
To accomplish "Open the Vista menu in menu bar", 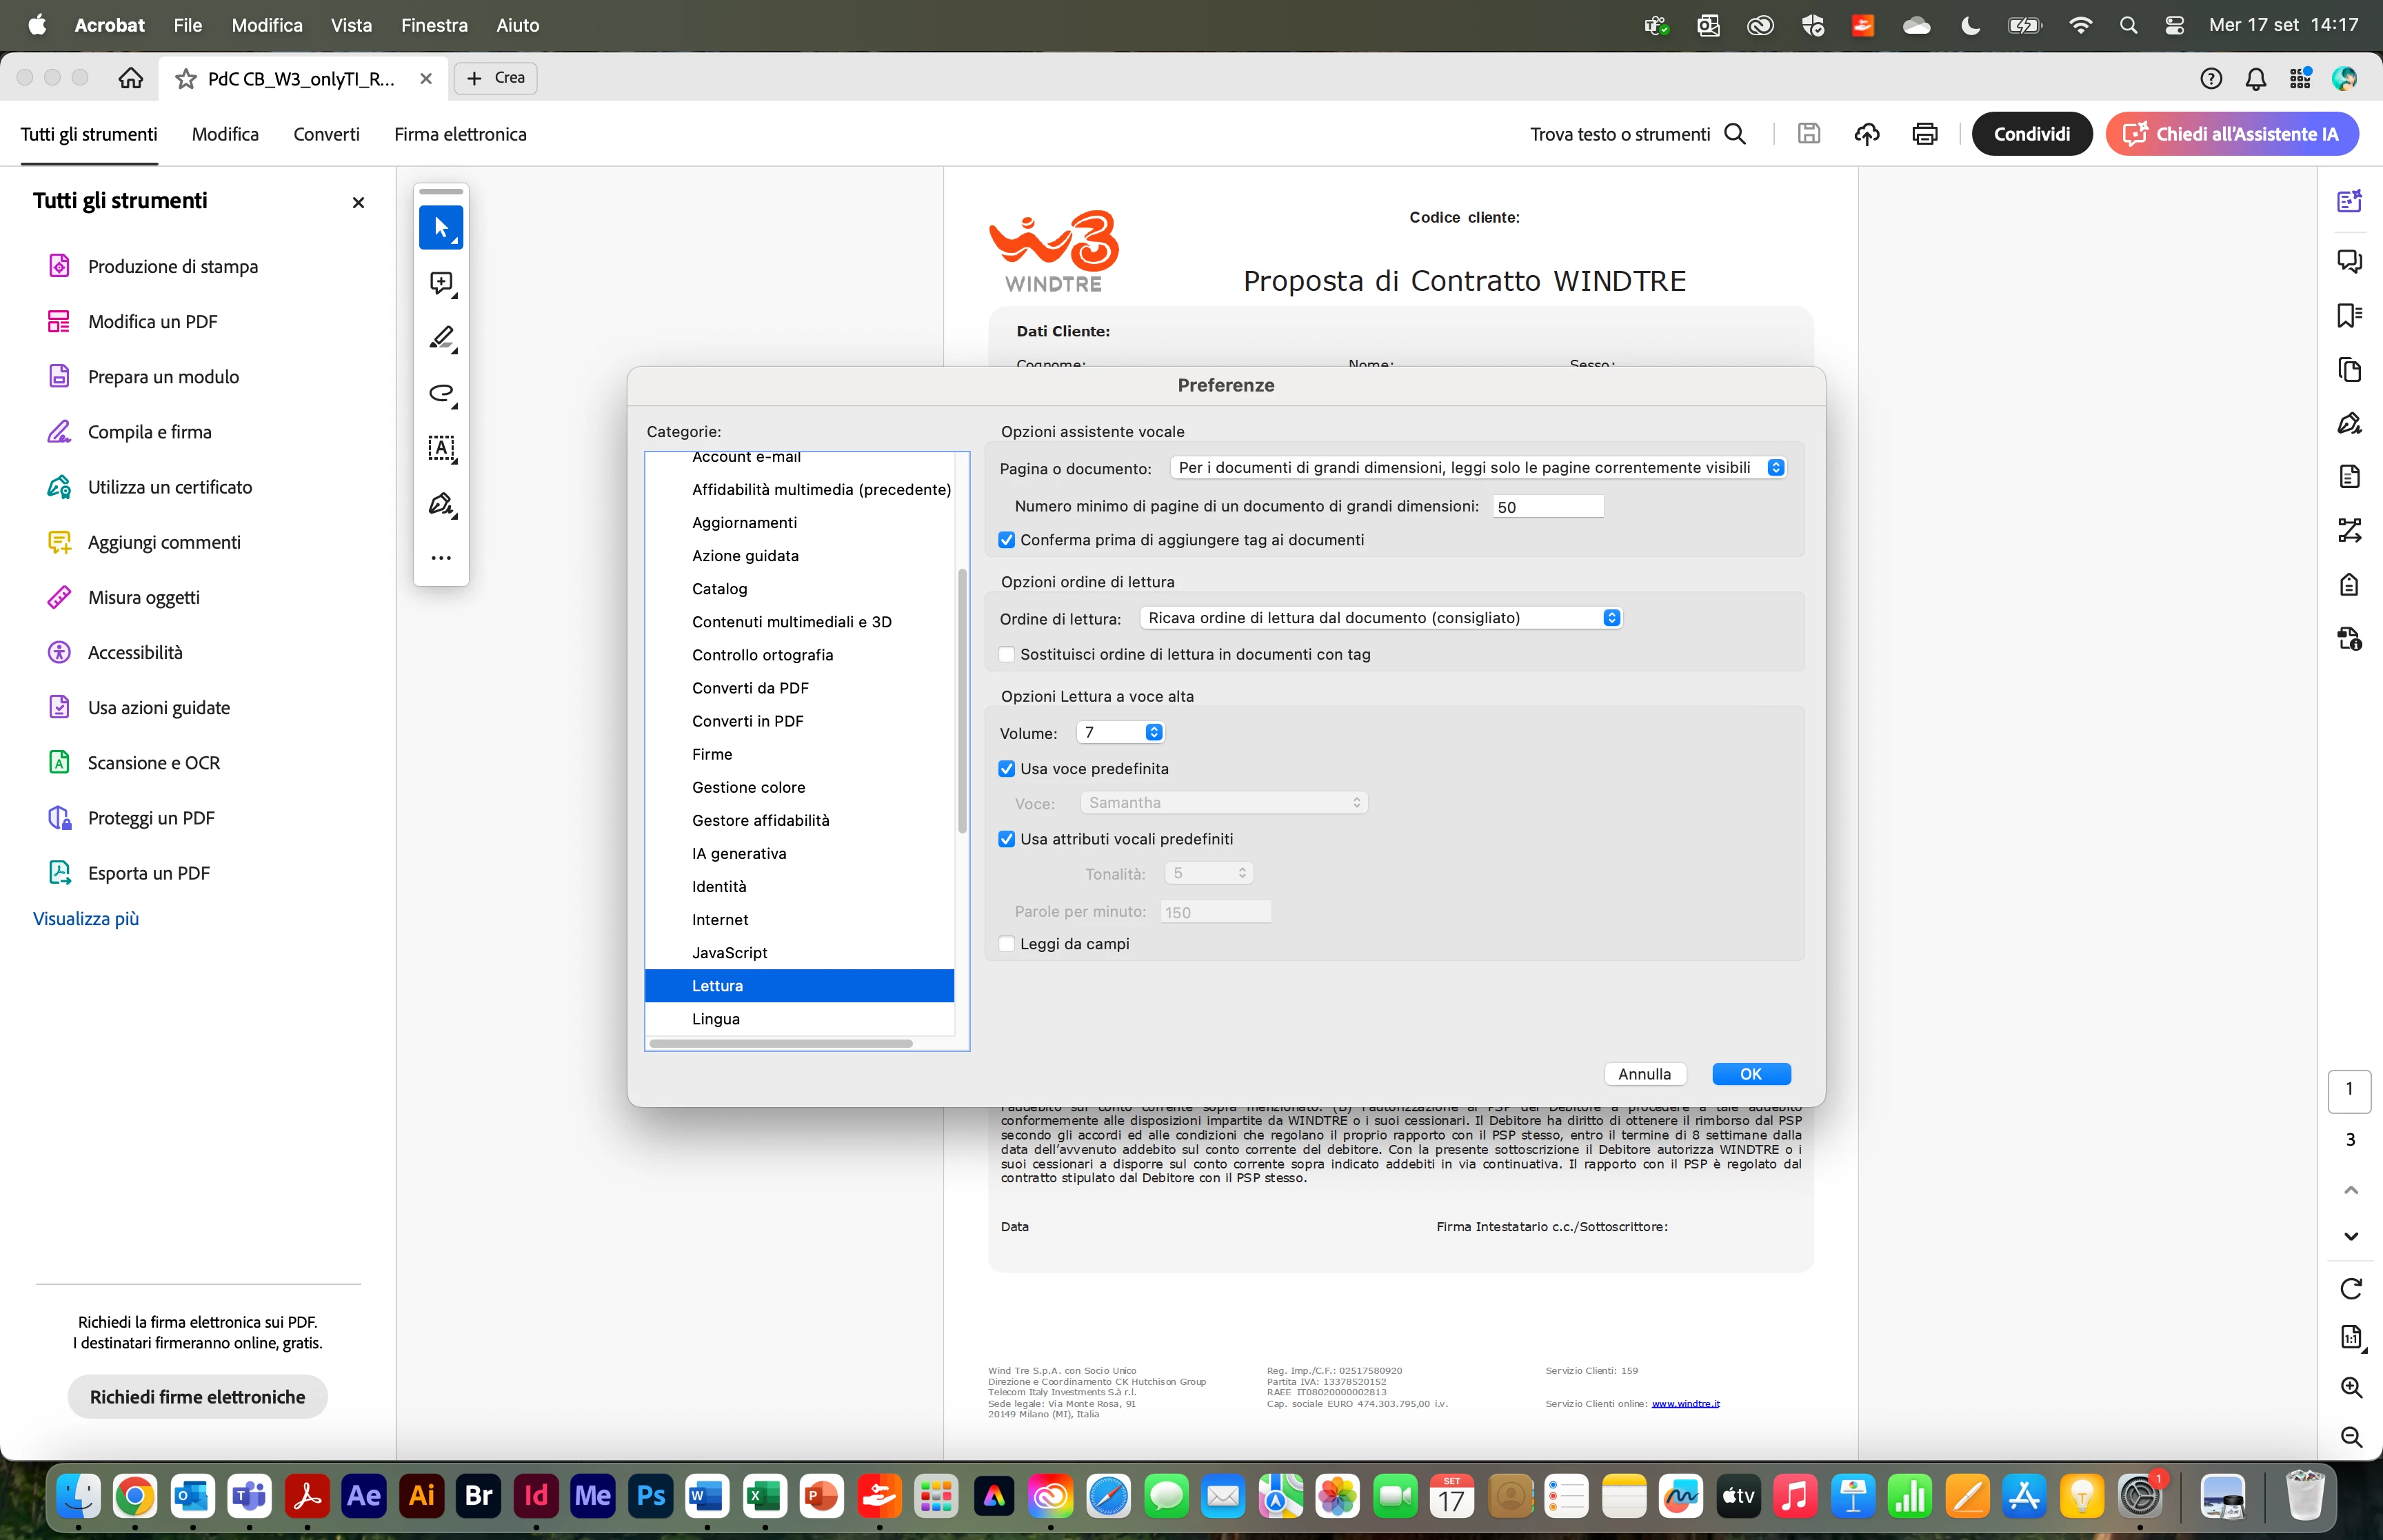I will coord(351,25).
